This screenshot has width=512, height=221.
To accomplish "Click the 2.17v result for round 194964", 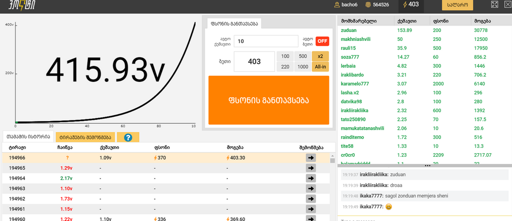I will coord(66,178).
